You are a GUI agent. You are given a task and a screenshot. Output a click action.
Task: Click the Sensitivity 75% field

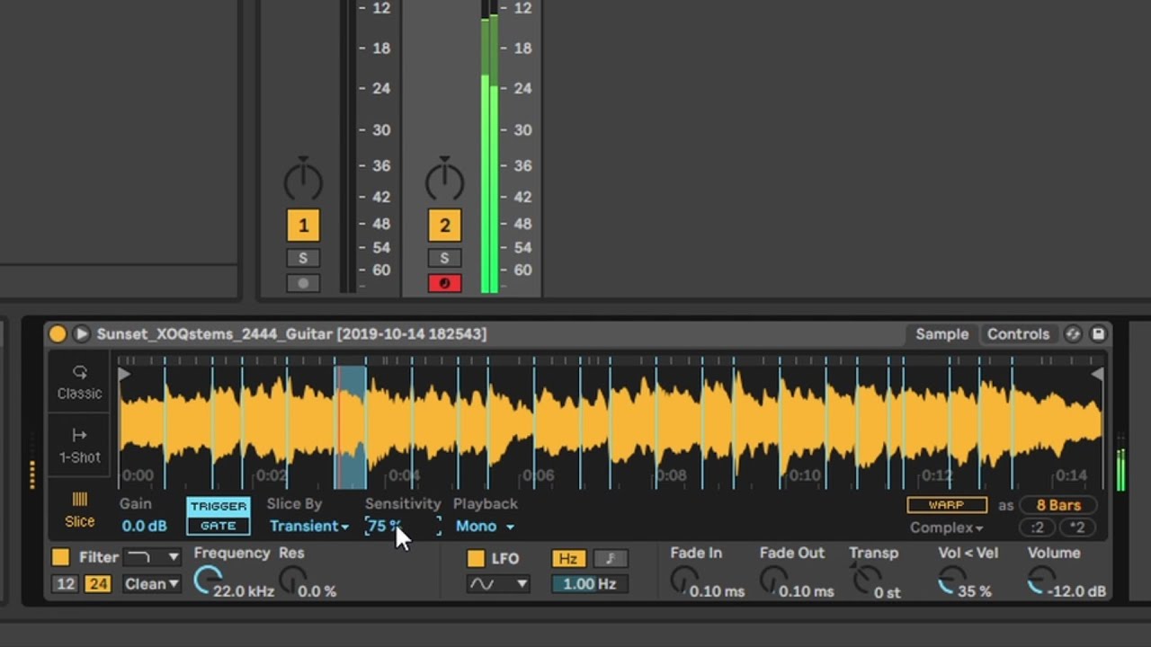pyautogui.click(x=402, y=527)
